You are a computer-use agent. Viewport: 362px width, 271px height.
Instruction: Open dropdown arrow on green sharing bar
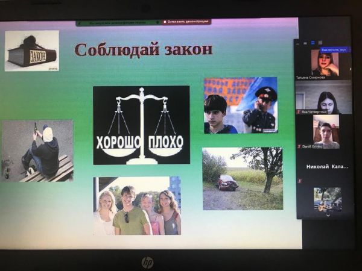pos(157,22)
